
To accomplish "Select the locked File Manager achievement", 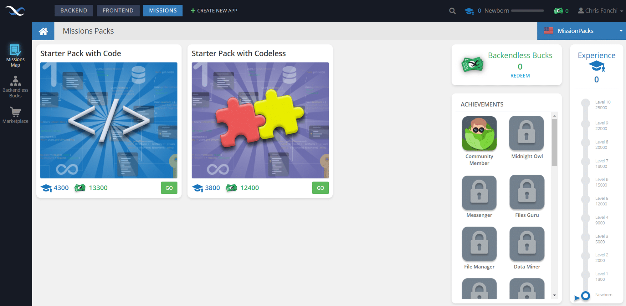I will pyautogui.click(x=479, y=244).
